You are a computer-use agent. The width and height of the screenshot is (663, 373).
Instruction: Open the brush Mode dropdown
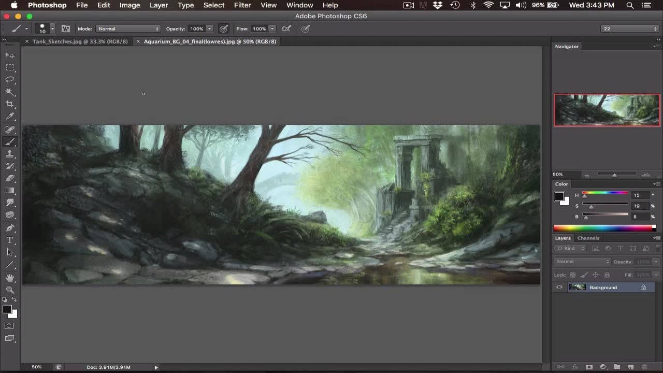click(128, 28)
